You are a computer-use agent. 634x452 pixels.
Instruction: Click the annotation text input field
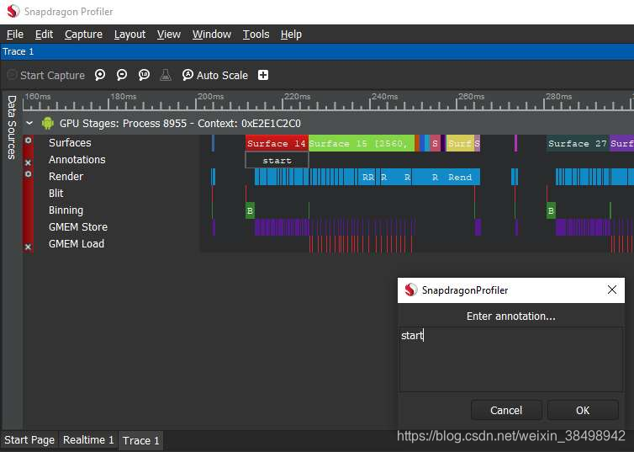click(x=511, y=359)
